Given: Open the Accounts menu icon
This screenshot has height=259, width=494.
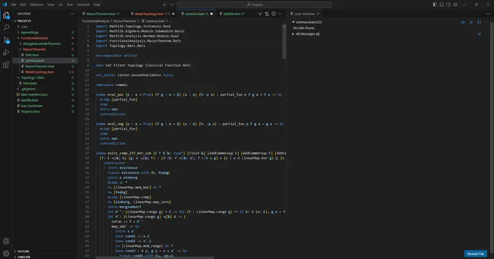Looking at the screenshot, I should pos(6,241).
